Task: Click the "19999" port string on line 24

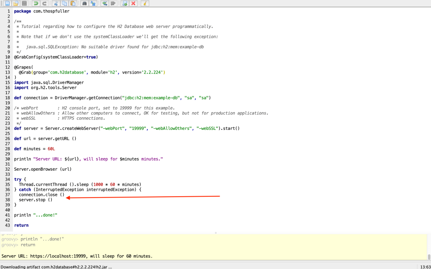Action: 138,128
